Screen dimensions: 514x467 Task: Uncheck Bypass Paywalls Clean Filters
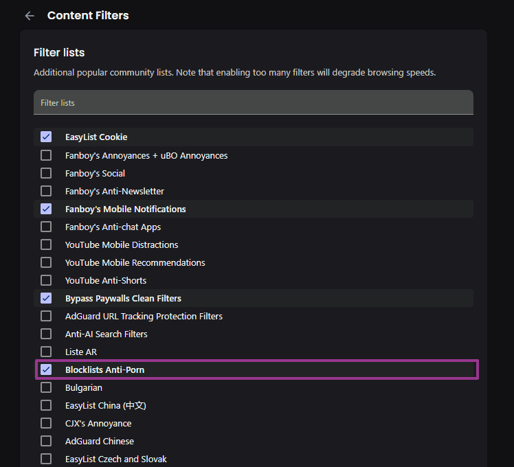pos(46,298)
